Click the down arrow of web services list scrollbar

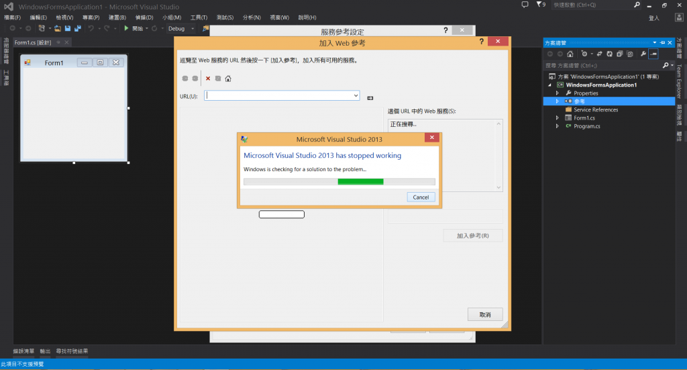[x=498, y=187]
